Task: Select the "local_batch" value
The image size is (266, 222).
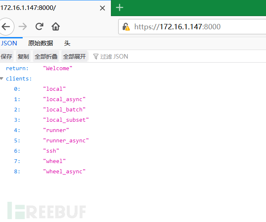Action: 64,109
